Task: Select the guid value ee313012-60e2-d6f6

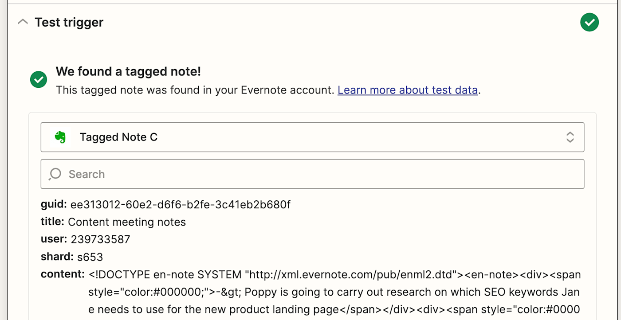Action: pyautogui.click(x=180, y=205)
